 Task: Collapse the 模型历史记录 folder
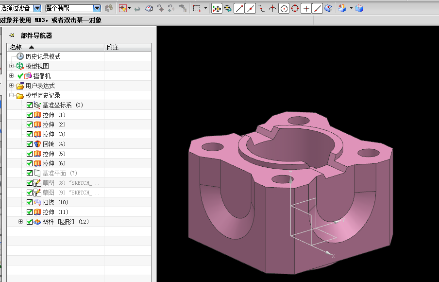pos(12,95)
